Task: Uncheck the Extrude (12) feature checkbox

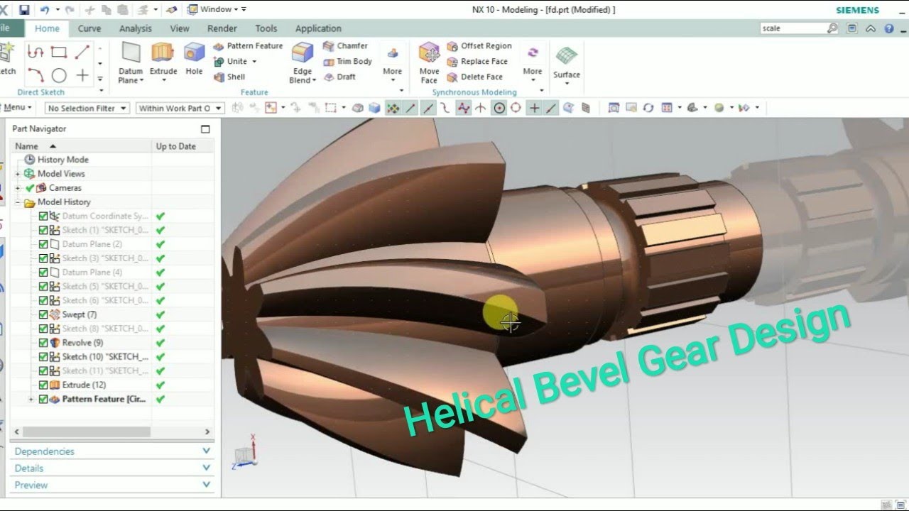Action: (x=43, y=385)
